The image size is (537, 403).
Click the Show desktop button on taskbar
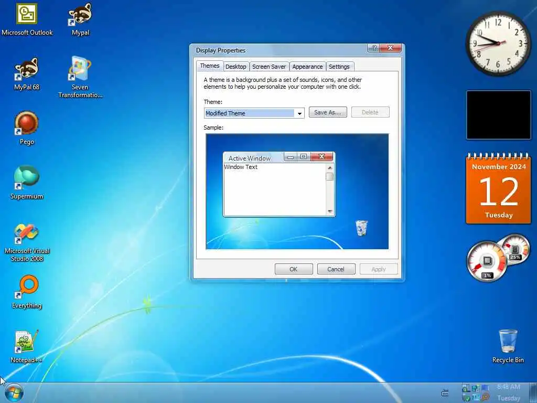(x=533, y=393)
